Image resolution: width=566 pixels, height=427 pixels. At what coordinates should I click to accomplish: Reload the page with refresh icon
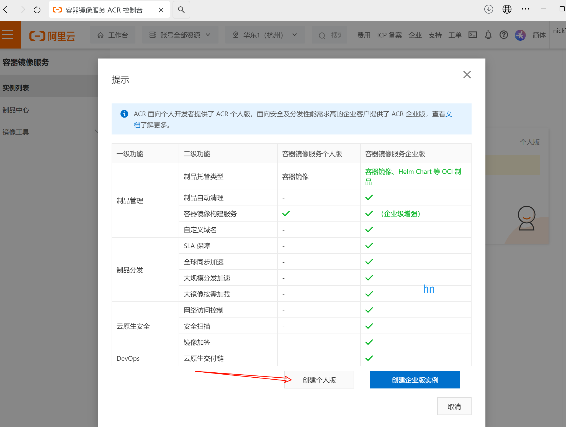point(37,10)
